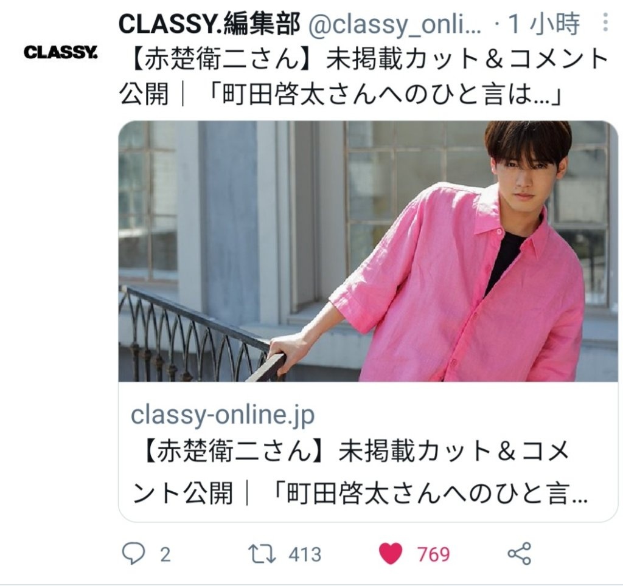Tap the retweet arrows icon
The height and width of the screenshot is (586, 623).
pyautogui.click(x=262, y=554)
